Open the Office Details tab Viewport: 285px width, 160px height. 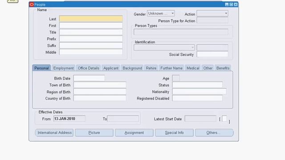89,68
